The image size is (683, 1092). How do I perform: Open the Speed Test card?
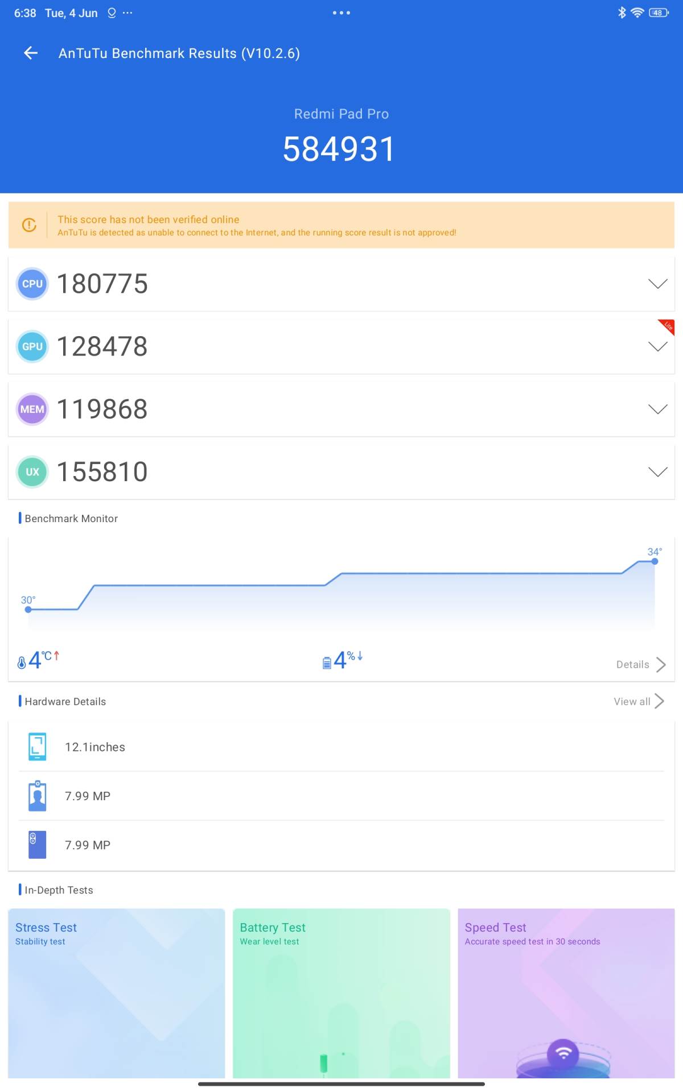pos(566,992)
